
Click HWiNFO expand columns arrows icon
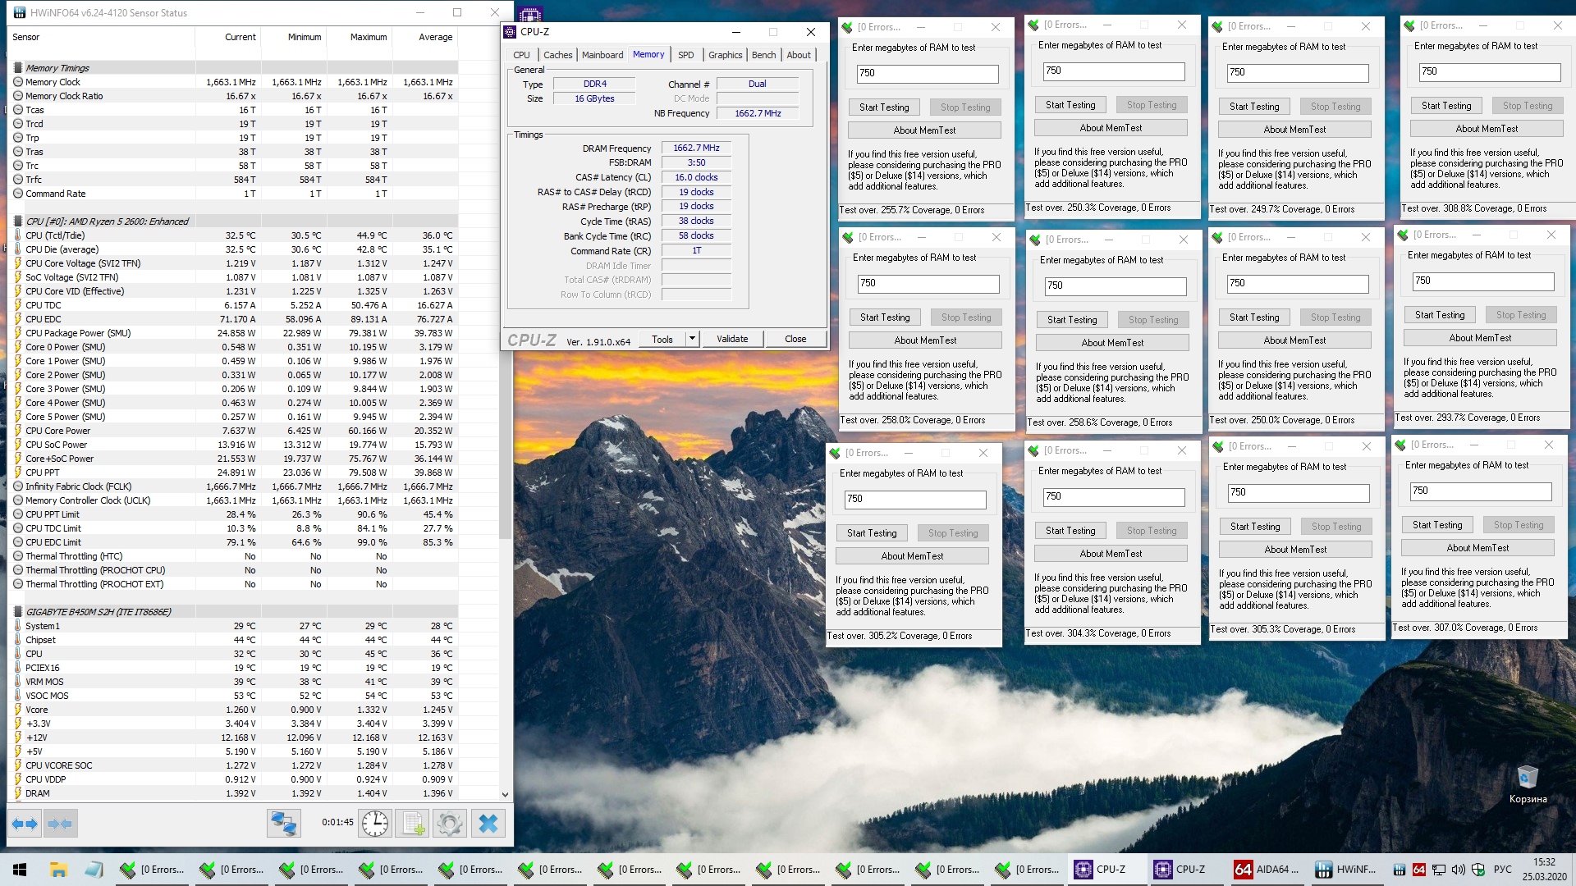pyautogui.click(x=25, y=823)
